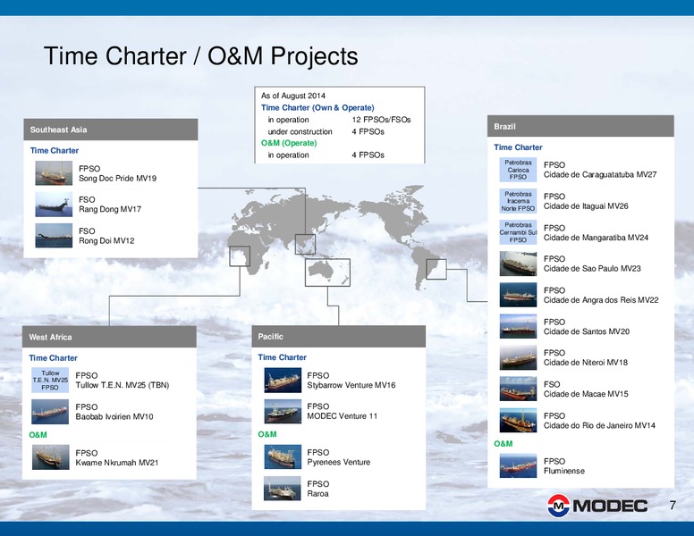
Task: Click the Tullow T.E.N. MV25 FPSO placeholder box
Action: point(50,381)
